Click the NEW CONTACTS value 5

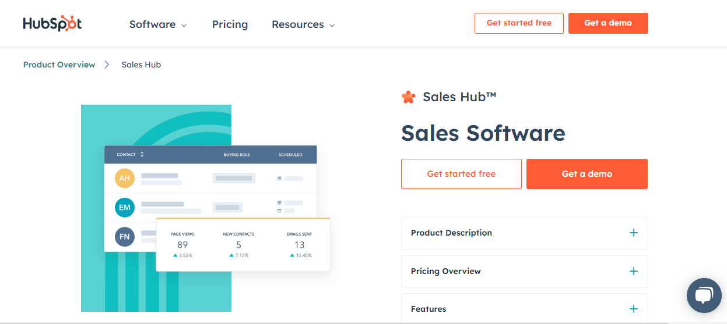pos(238,245)
